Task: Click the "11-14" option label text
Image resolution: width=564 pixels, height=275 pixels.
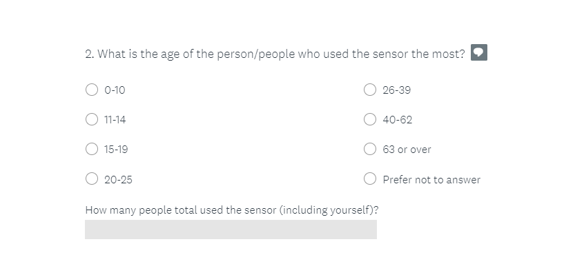Action: point(115,119)
